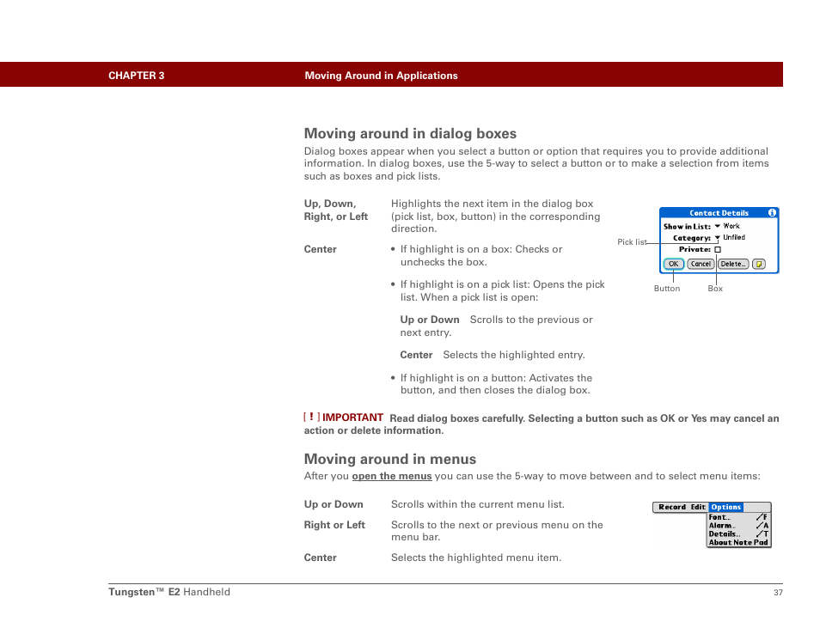Click the "Moving around in dialog boxes" heading

410,134
